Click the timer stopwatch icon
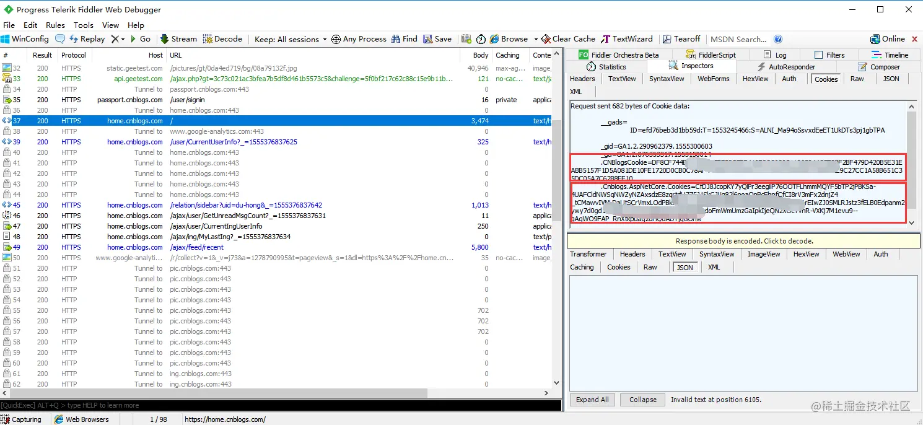The width and height of the screenshot is (923, 425). point(481,39)
